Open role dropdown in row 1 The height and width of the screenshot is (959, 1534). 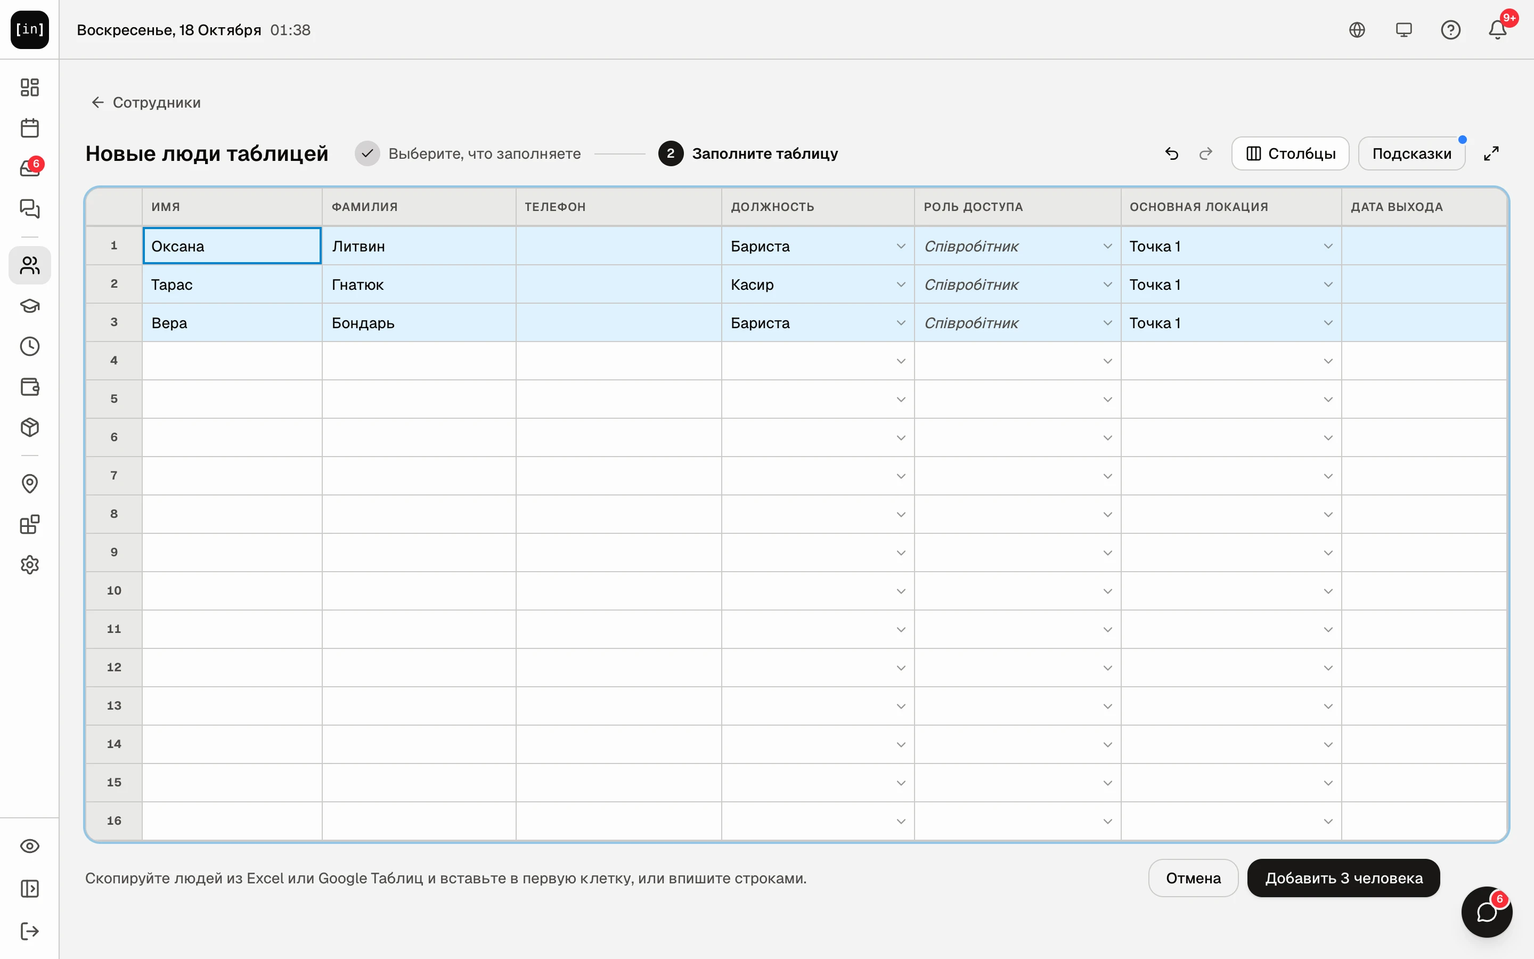click(1107, 246)
